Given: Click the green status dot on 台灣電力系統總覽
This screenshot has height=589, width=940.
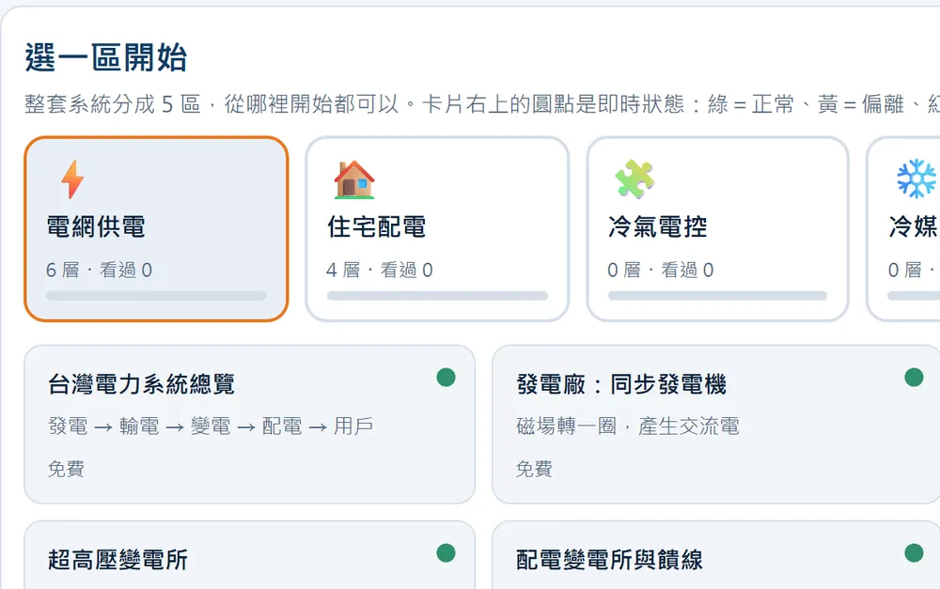Looking at the screenshot, I should tap(446, 378).
